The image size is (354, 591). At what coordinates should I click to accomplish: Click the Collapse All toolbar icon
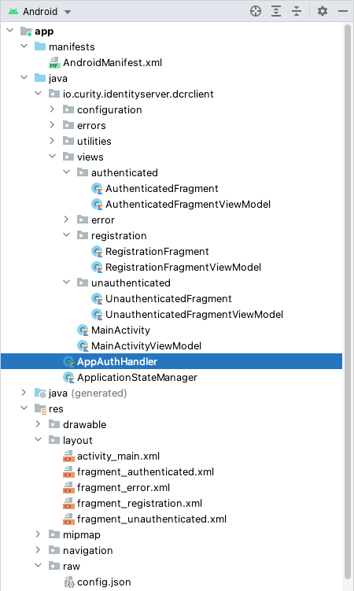(297, 11)
